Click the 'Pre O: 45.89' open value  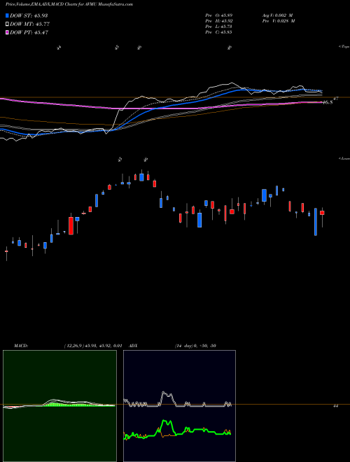[219, 15]
